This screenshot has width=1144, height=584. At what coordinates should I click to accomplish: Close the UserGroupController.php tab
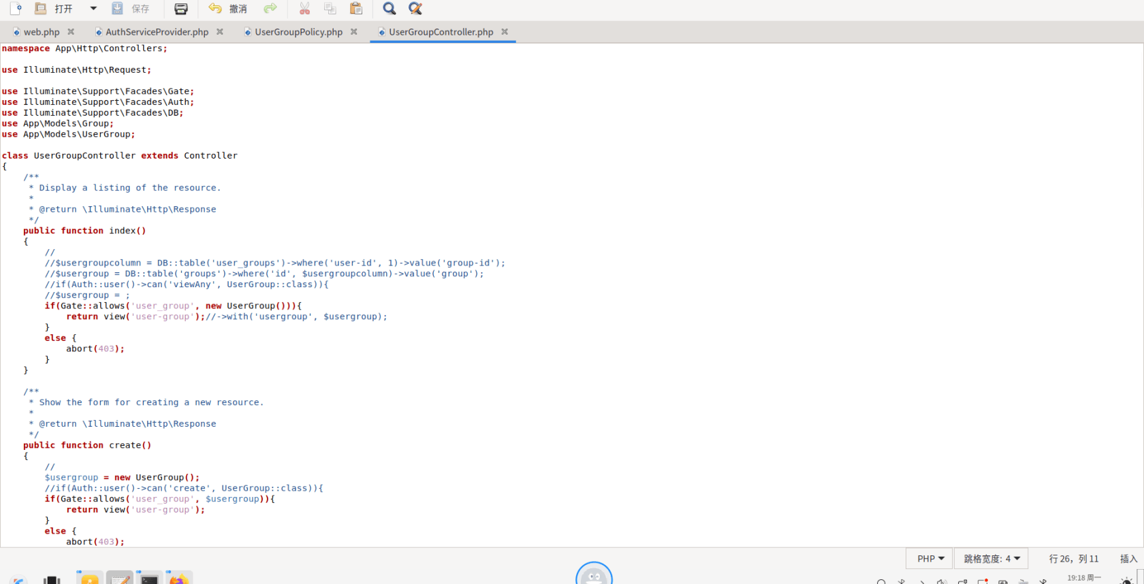point(505,32)
